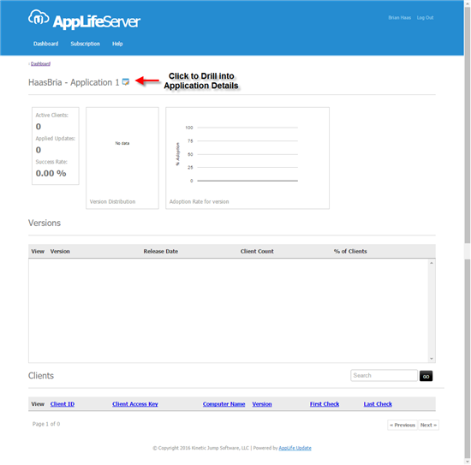Click the 0.00 % success rate value
The height and width of the screenshot is (465, 471).
tap(51, 173)
